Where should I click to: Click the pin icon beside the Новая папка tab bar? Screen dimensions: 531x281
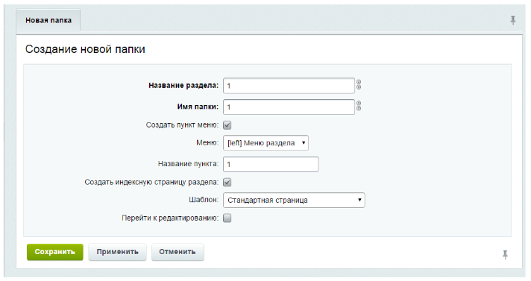pos(513,20)
